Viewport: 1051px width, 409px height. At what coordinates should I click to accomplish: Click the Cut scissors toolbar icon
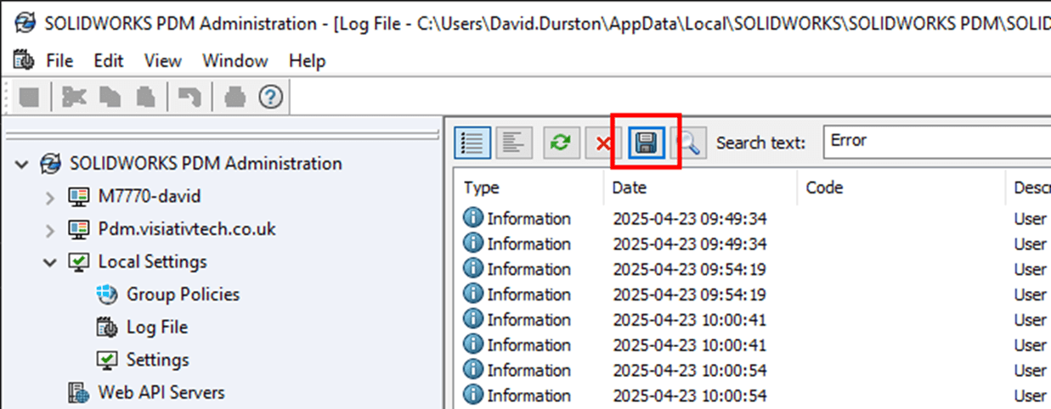(75, 98)
